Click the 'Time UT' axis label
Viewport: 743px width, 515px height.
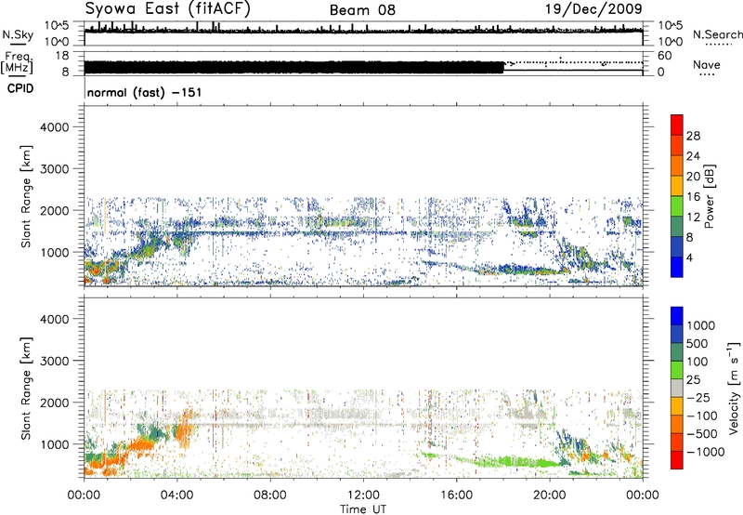pos(363,509)
